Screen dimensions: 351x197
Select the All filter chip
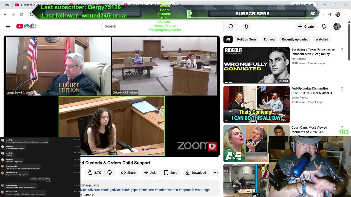pos(228,39)
